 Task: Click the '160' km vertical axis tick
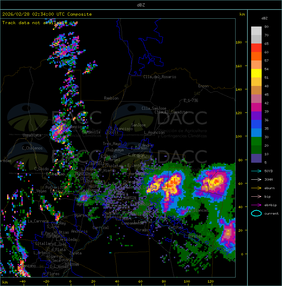point(239,66)
